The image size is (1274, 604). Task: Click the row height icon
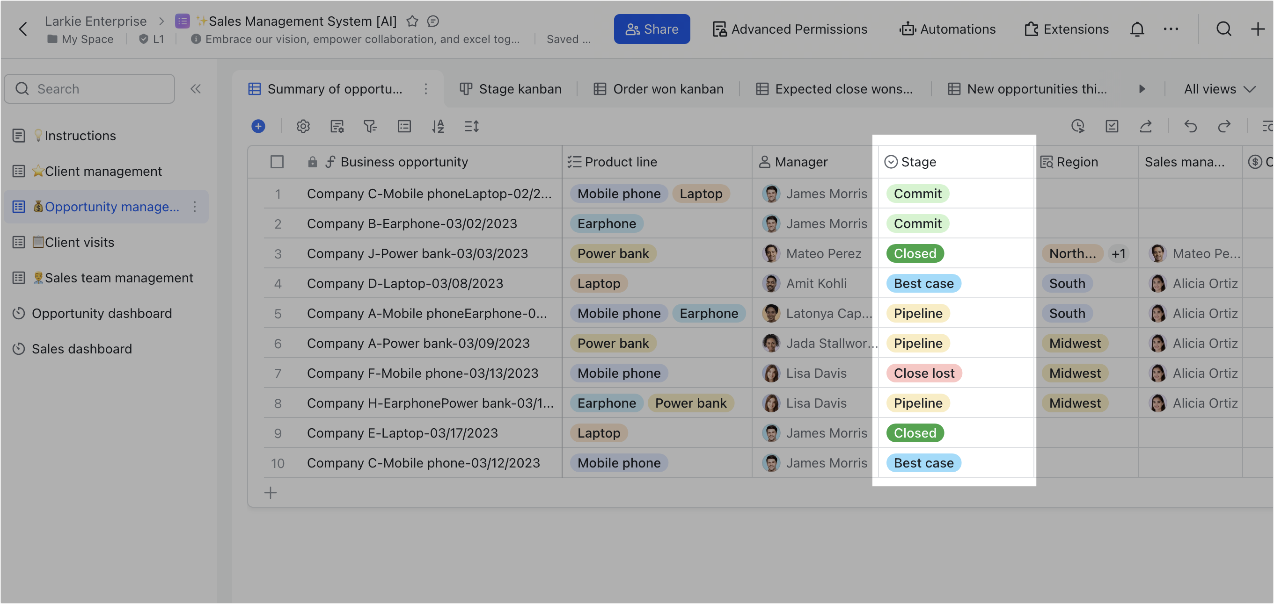(x=471, y=126)
